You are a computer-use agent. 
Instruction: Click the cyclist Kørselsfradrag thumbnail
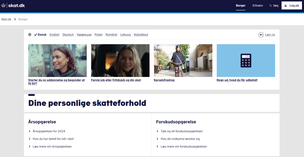tap(183, 61)
